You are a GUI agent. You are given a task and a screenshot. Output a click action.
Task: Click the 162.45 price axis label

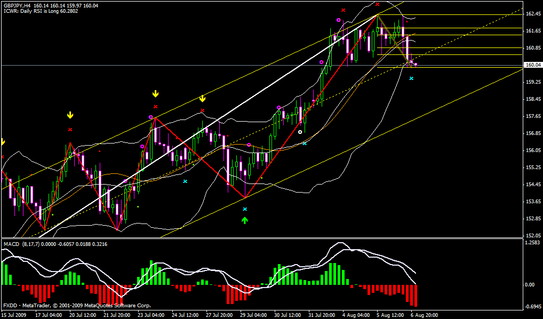533,14
